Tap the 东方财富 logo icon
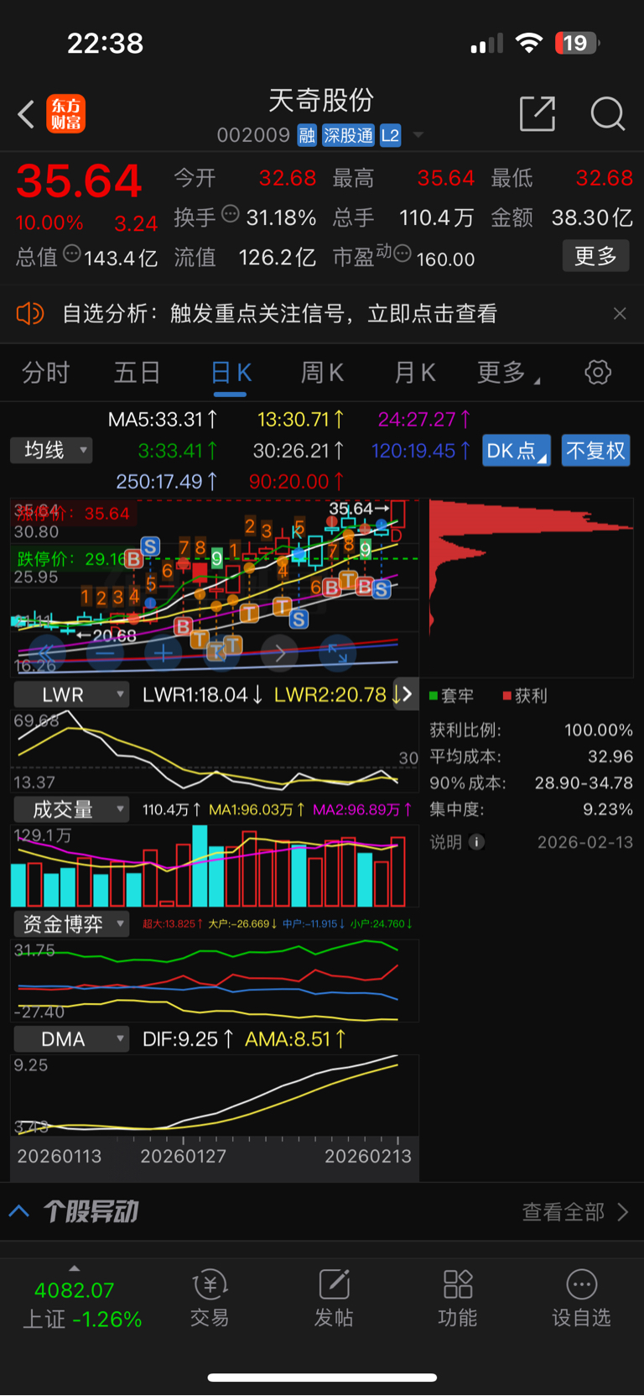Image resolution: width=644 pixels, height=1396 pixels. (x=66, y=114)
